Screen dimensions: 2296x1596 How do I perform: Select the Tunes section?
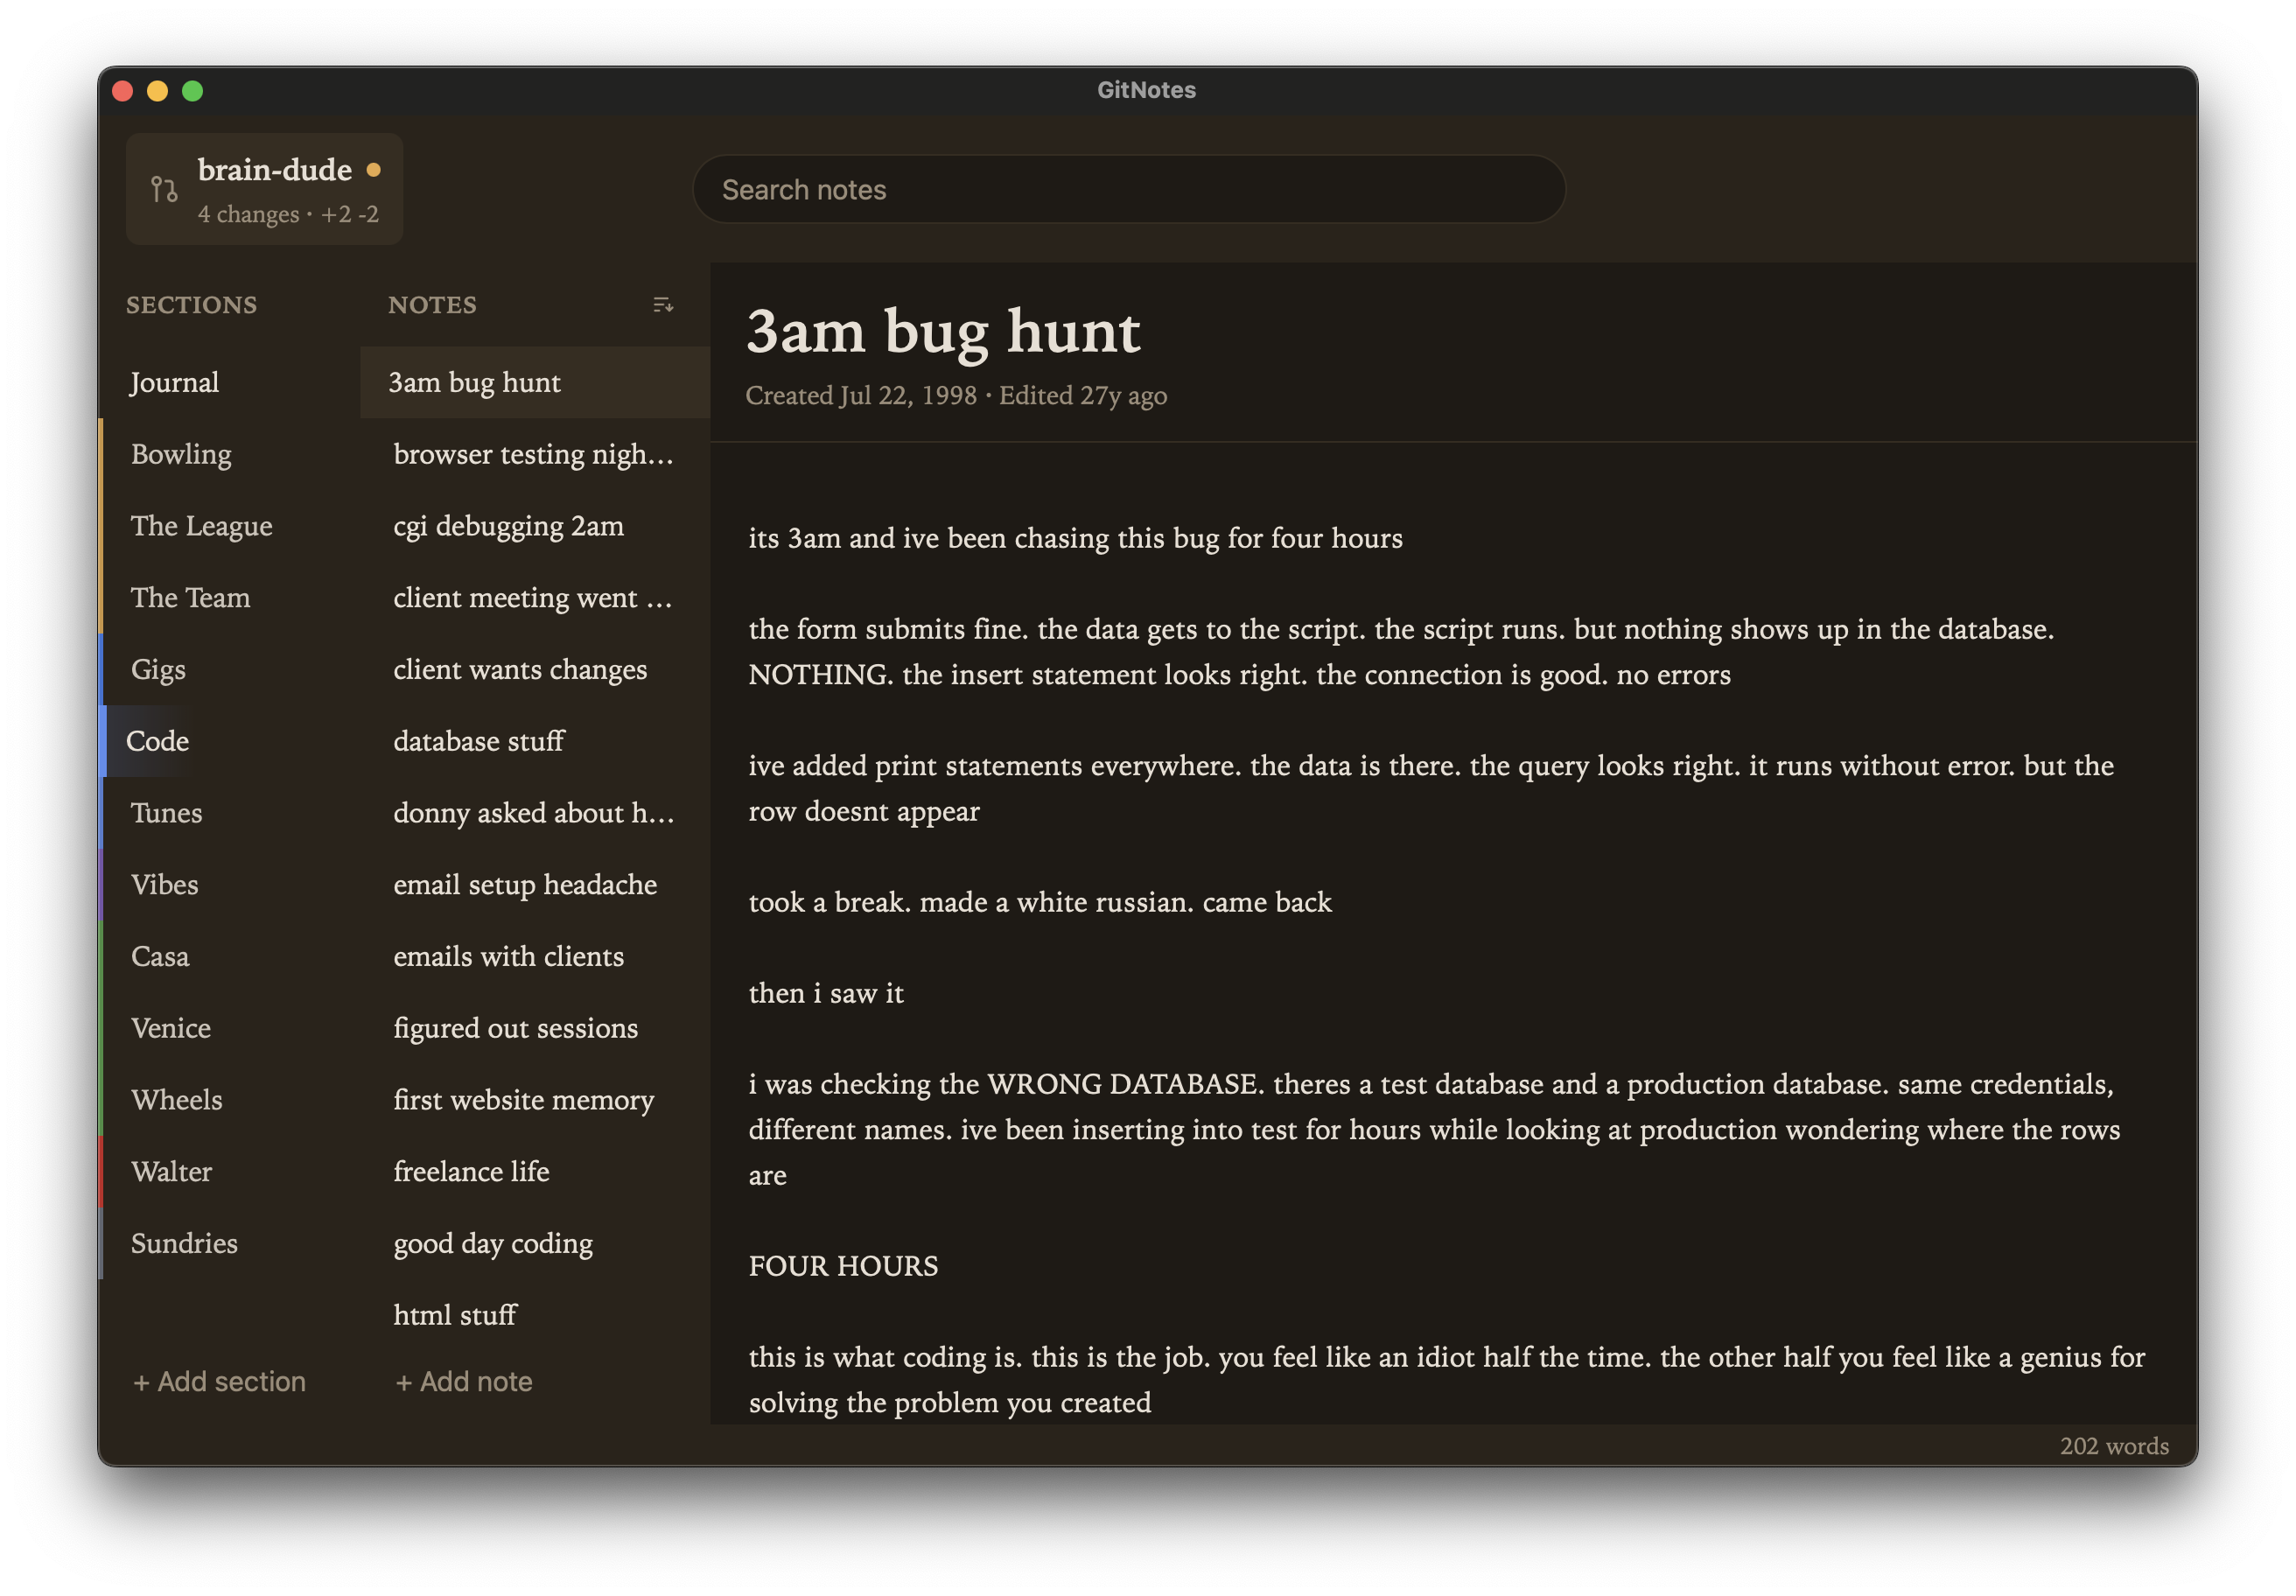[166, 813]
